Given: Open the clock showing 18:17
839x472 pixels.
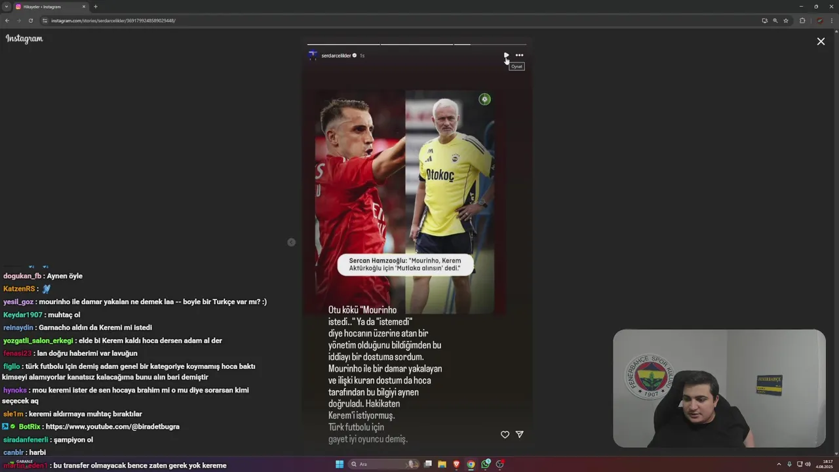Looking at the screenshot, I should [x=824, y=464].
